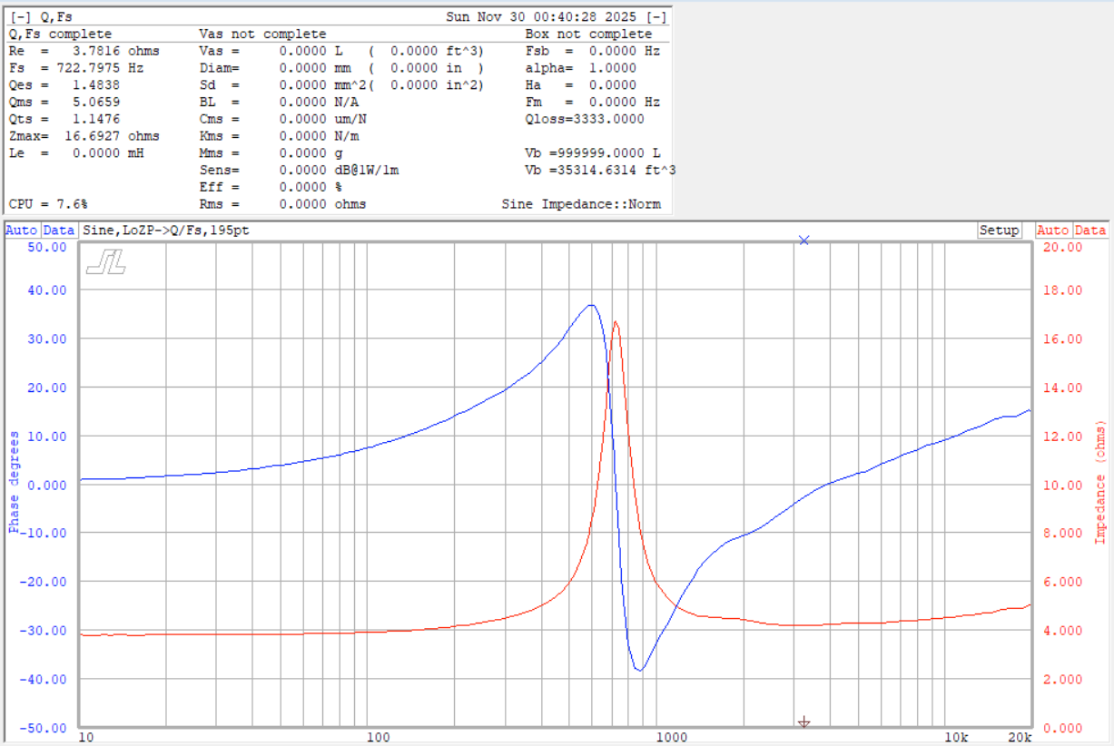
Task: Toggle blue Auto scaling for the phase axis
Action: 22,231
